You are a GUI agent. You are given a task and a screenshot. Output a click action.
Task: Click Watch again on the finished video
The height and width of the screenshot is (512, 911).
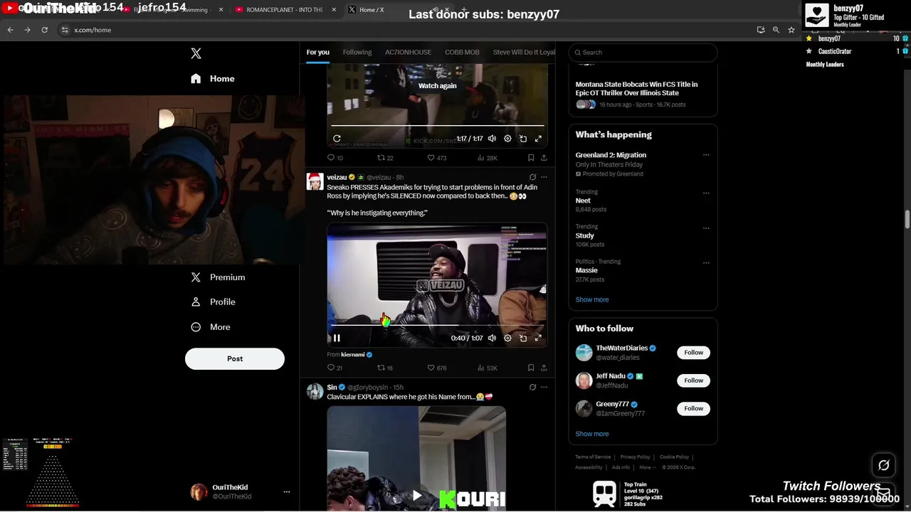(437, 85)
